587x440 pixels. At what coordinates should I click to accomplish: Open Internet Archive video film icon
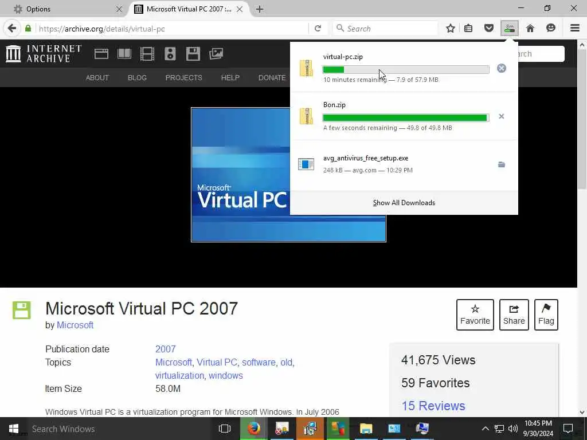[147, 54]
